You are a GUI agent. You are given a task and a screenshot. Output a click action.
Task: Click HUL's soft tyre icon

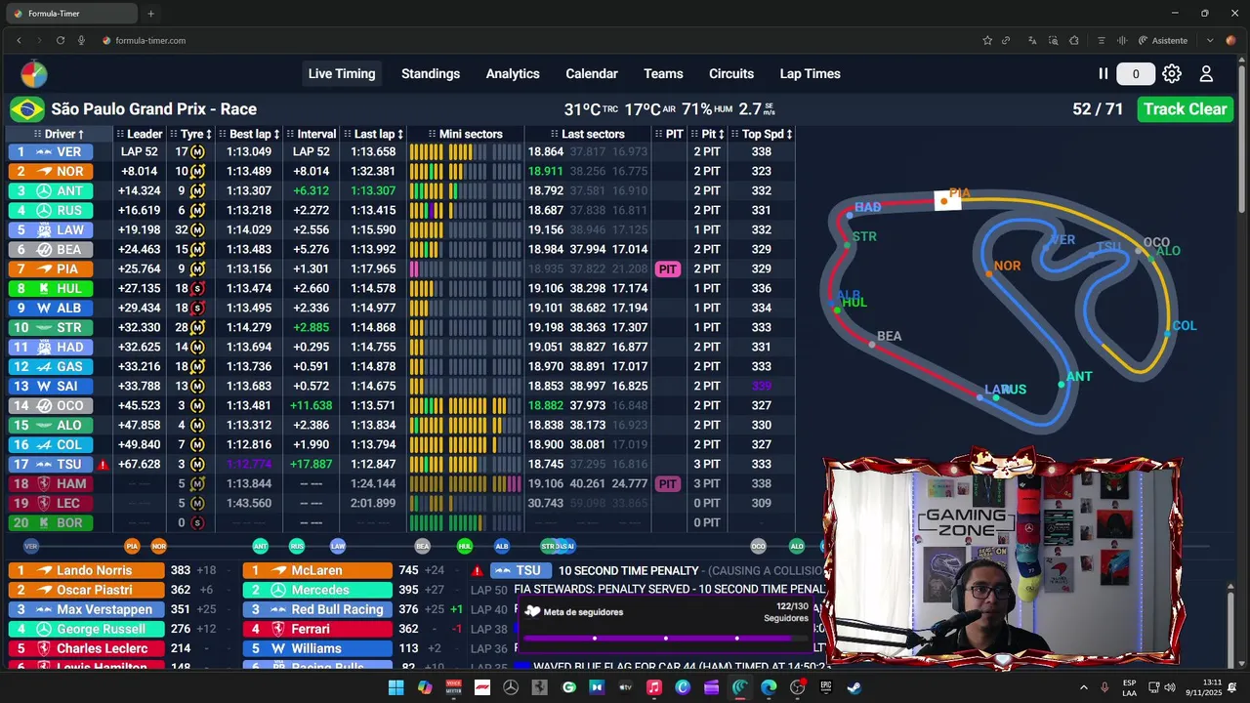[197, 288]
